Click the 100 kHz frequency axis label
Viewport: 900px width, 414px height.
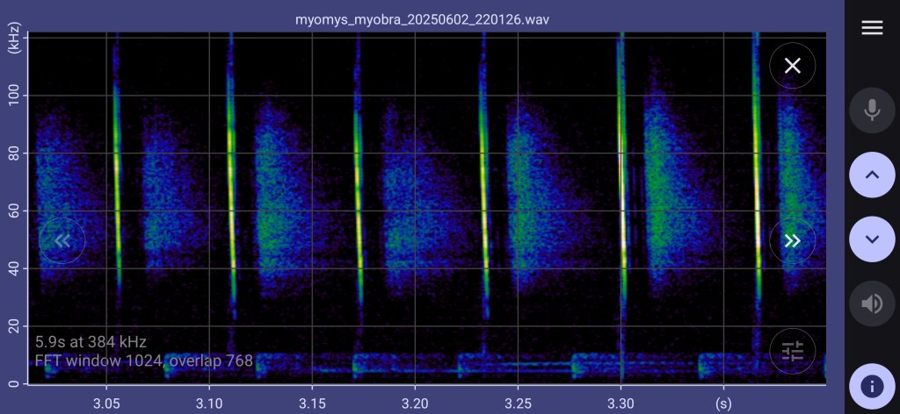[x=15, y=95]
